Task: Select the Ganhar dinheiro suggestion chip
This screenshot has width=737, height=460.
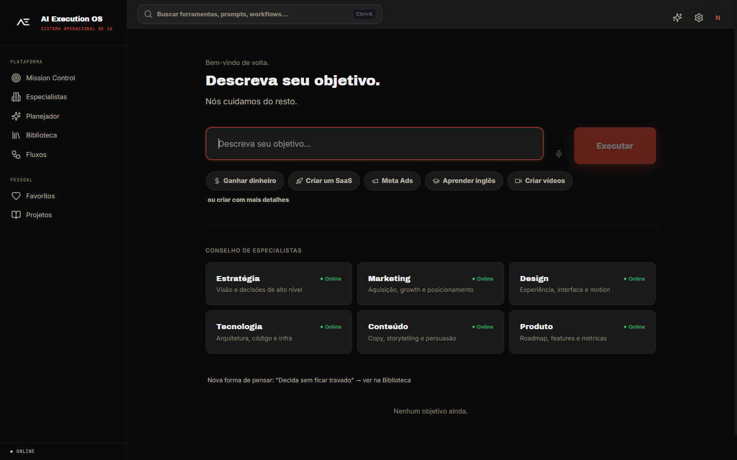Action: click(245, 181)
